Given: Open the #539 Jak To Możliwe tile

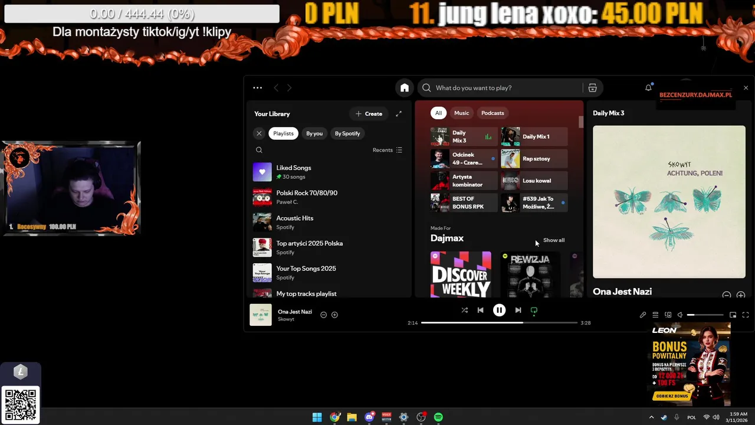Looking at the screenshot, I should click(534, 202).
